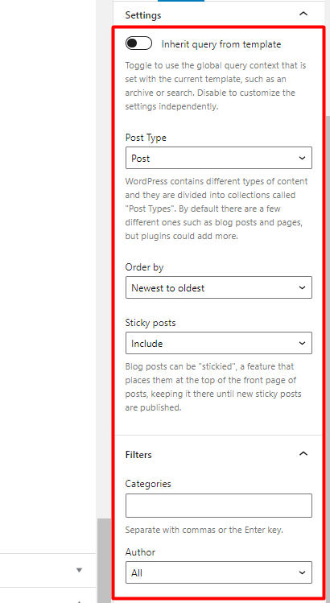
Task: Click the 'Inherit query from template' label text
Action: click(221, 44)
